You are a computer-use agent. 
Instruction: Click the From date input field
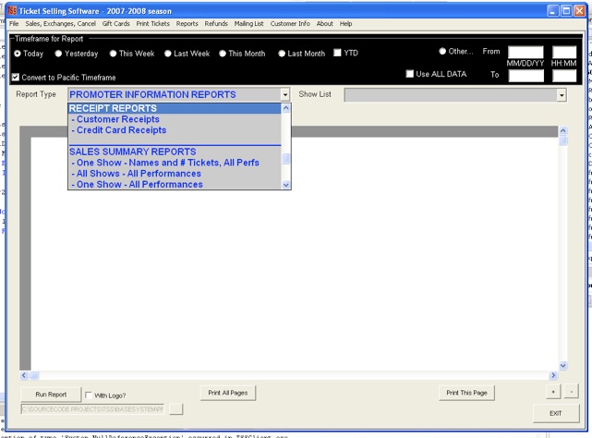pos(526,53)
